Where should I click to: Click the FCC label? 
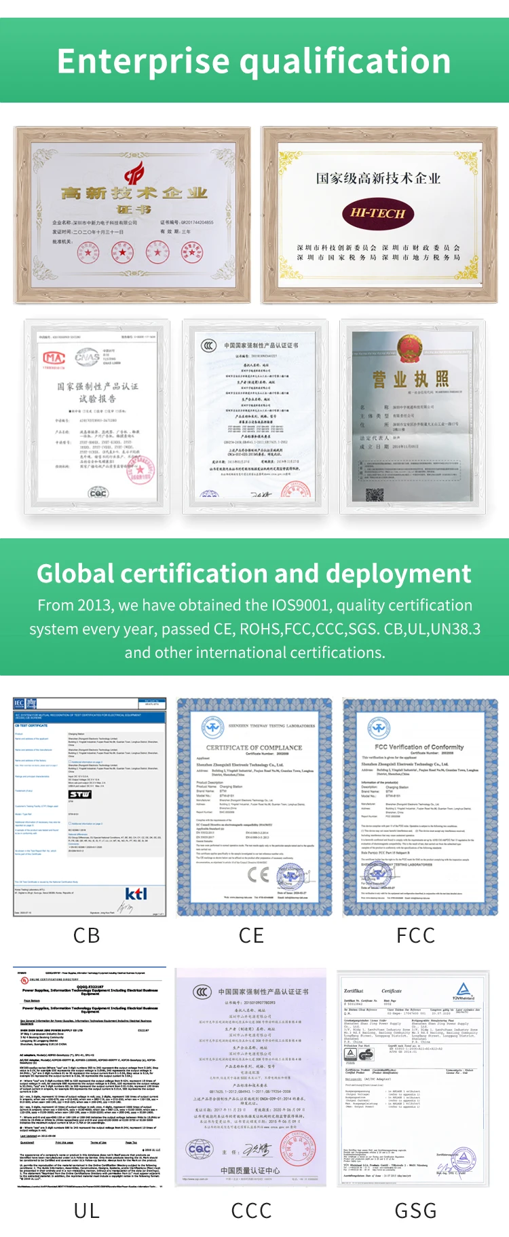pos(416,935)
